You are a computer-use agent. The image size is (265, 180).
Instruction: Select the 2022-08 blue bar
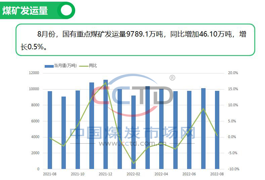pos(217,130)
